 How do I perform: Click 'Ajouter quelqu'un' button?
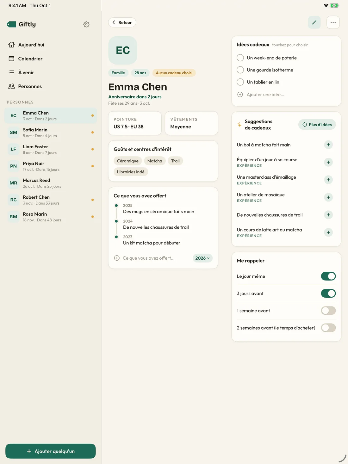coord(51,451)
